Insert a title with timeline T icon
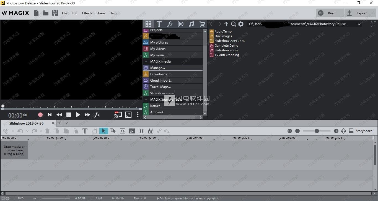Screen dimensions: 378x201 (85, 131)
